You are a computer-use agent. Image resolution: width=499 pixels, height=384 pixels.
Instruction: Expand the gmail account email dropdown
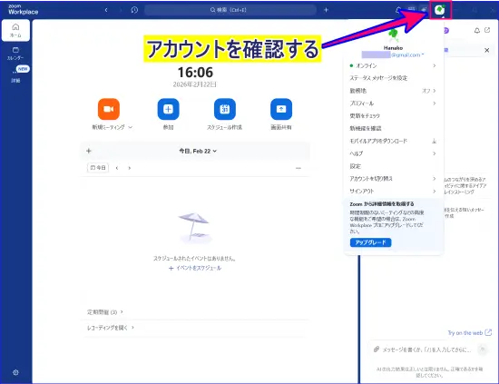(x=407, y=55)
